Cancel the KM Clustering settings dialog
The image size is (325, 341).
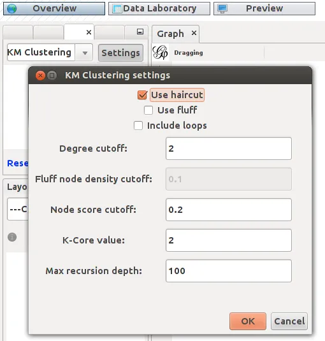pyautogui.click(x=289, y=321)
